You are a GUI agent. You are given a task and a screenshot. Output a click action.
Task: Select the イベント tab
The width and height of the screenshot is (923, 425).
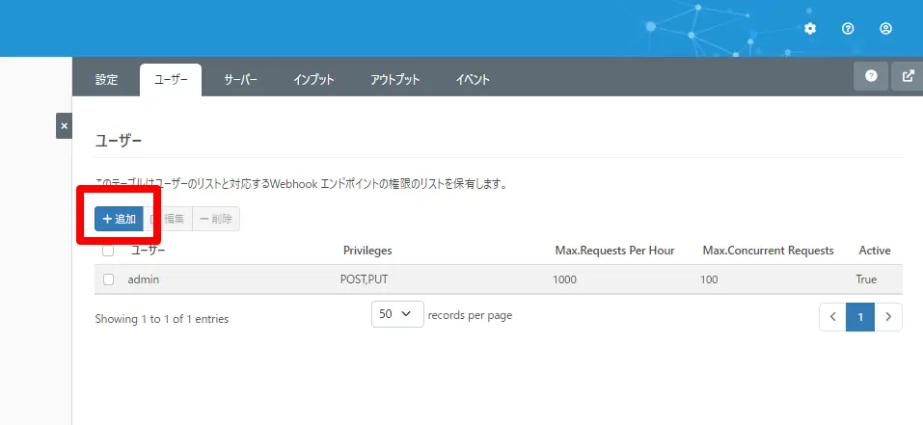472,80
